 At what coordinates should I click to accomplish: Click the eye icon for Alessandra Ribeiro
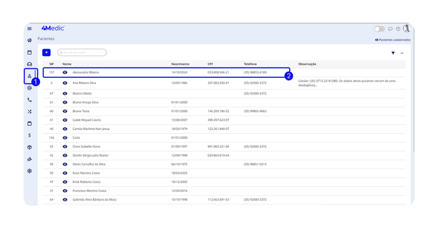click(65, 72)
